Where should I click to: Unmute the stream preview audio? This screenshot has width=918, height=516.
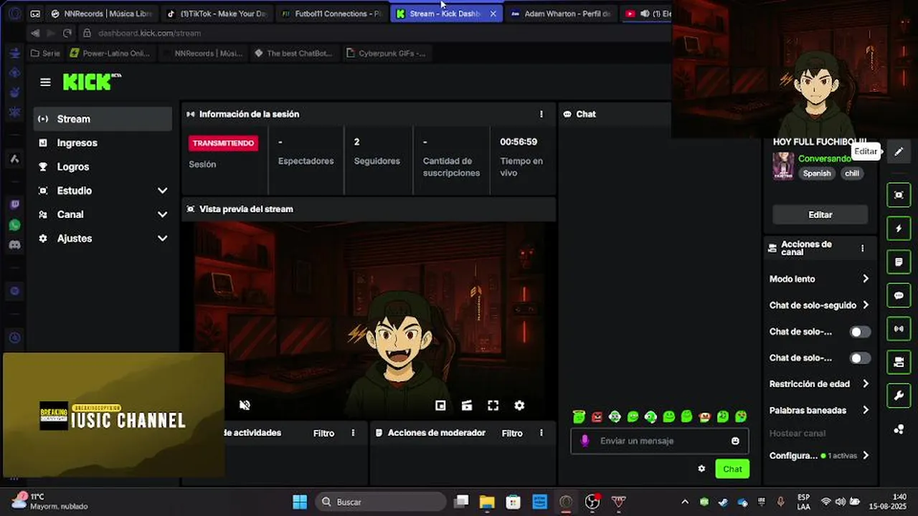[245, 405]
